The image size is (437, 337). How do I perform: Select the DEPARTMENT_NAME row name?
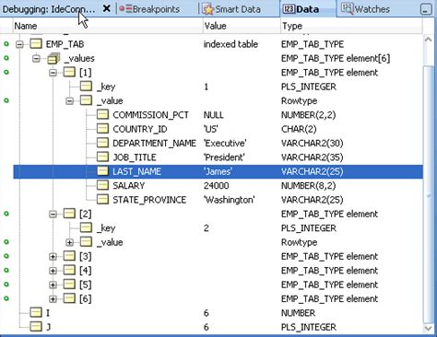coord(154,144)
